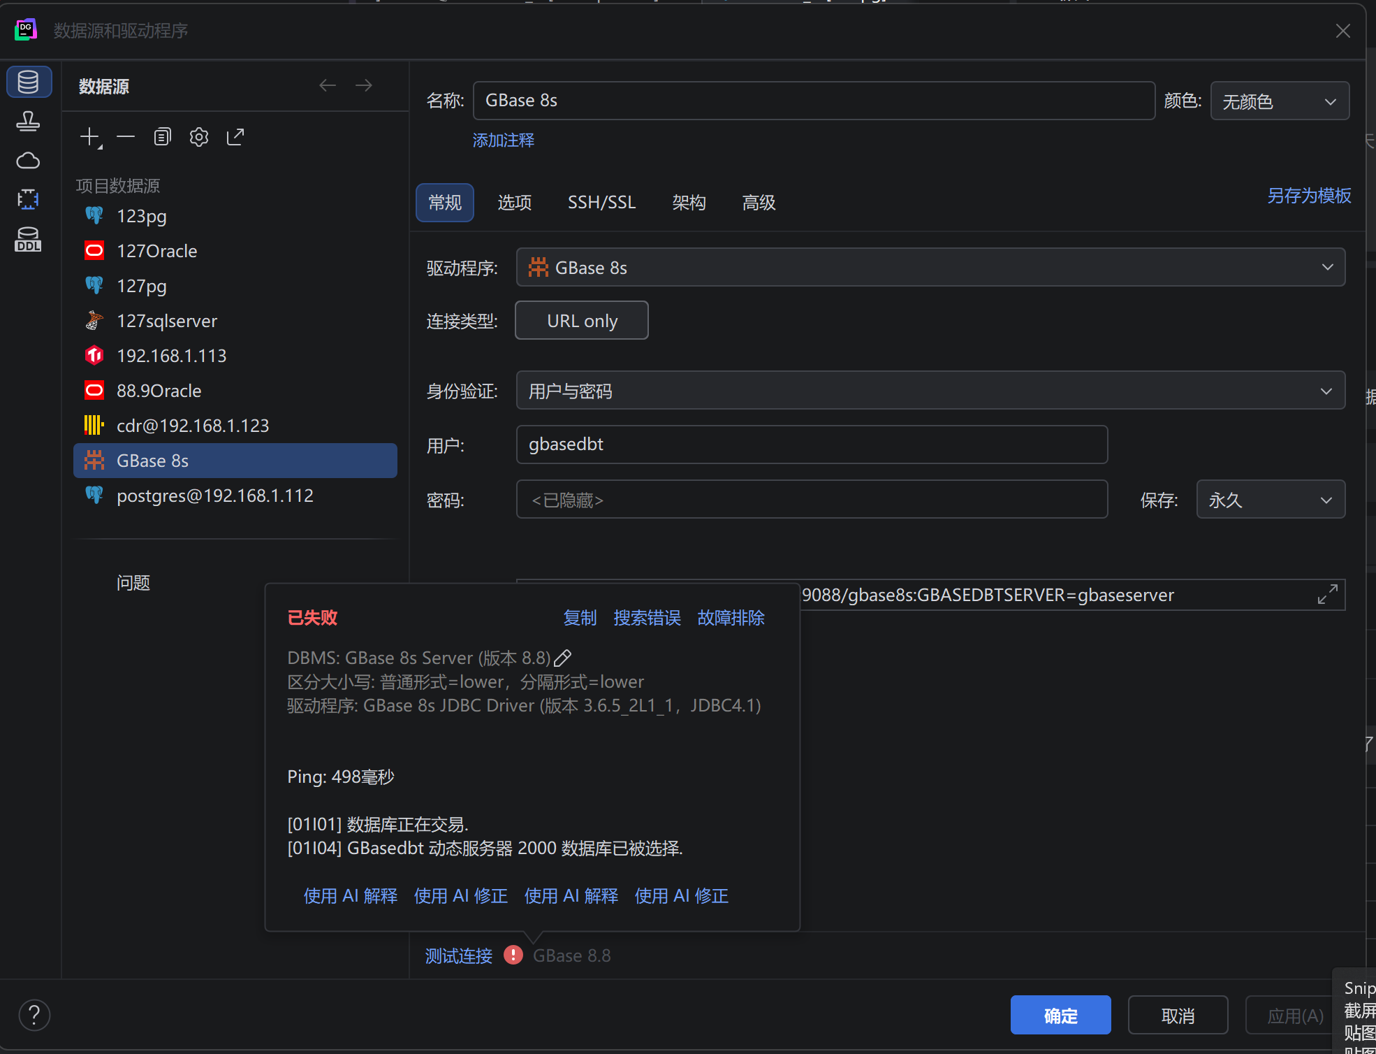Image resolution: width=1376 pixels, height=1054 pixels.
Task: Duplicate the selected data source
Action: coord(162,137)
